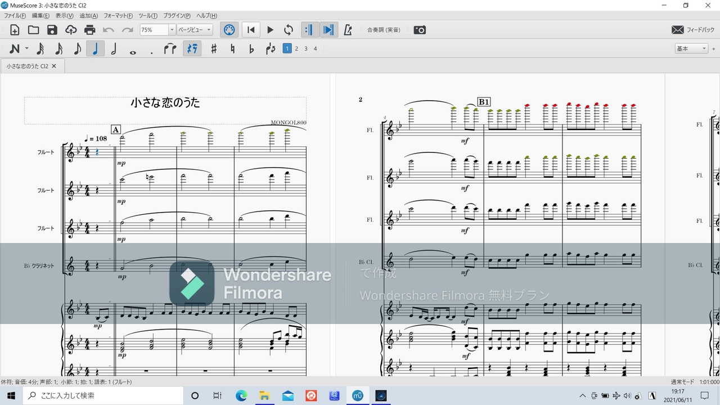Viewport: 720px width, 405px height.
Task: Click the upload to cloud icon
Action: coord(71,30)
